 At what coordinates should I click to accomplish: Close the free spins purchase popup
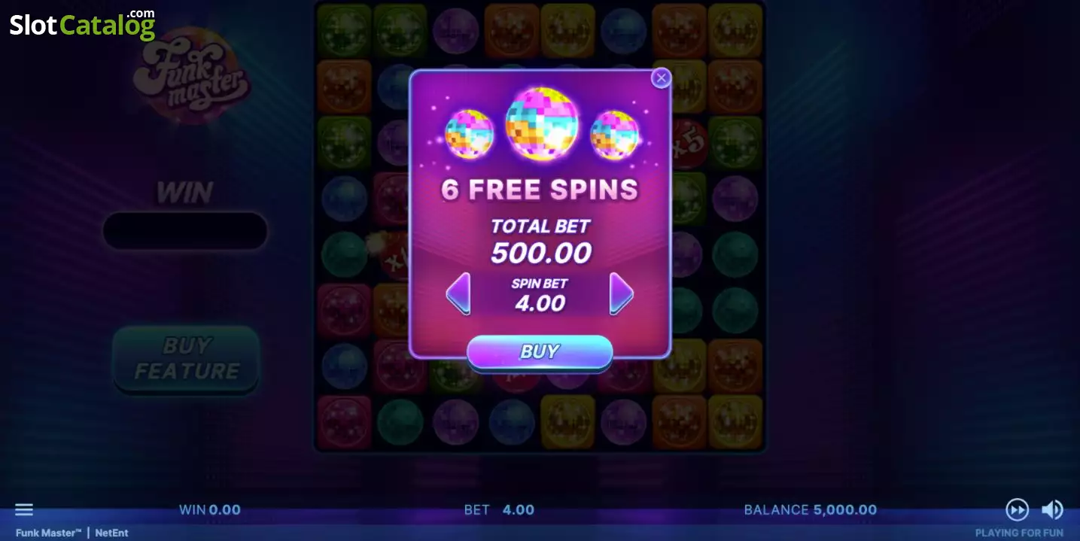coord(661,78)
